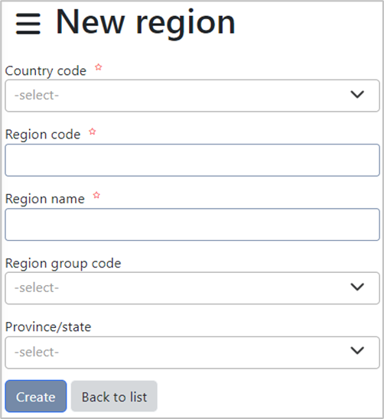The height and width of the screenshot is (419, 384).
Task: Click the Country code label
Action: 46,71
